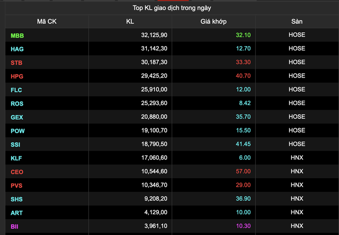The width and height of the screenshot is (339, 235).
Task: Click the Sàn column header
Action: click(x=297, y=22)
